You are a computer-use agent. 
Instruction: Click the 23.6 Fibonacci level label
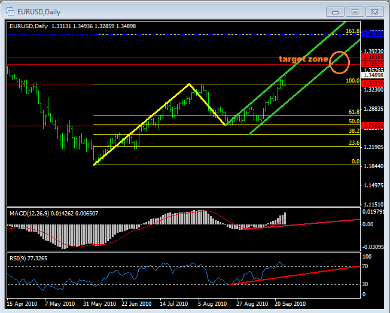pyautogui.click(x=354, y=143)
